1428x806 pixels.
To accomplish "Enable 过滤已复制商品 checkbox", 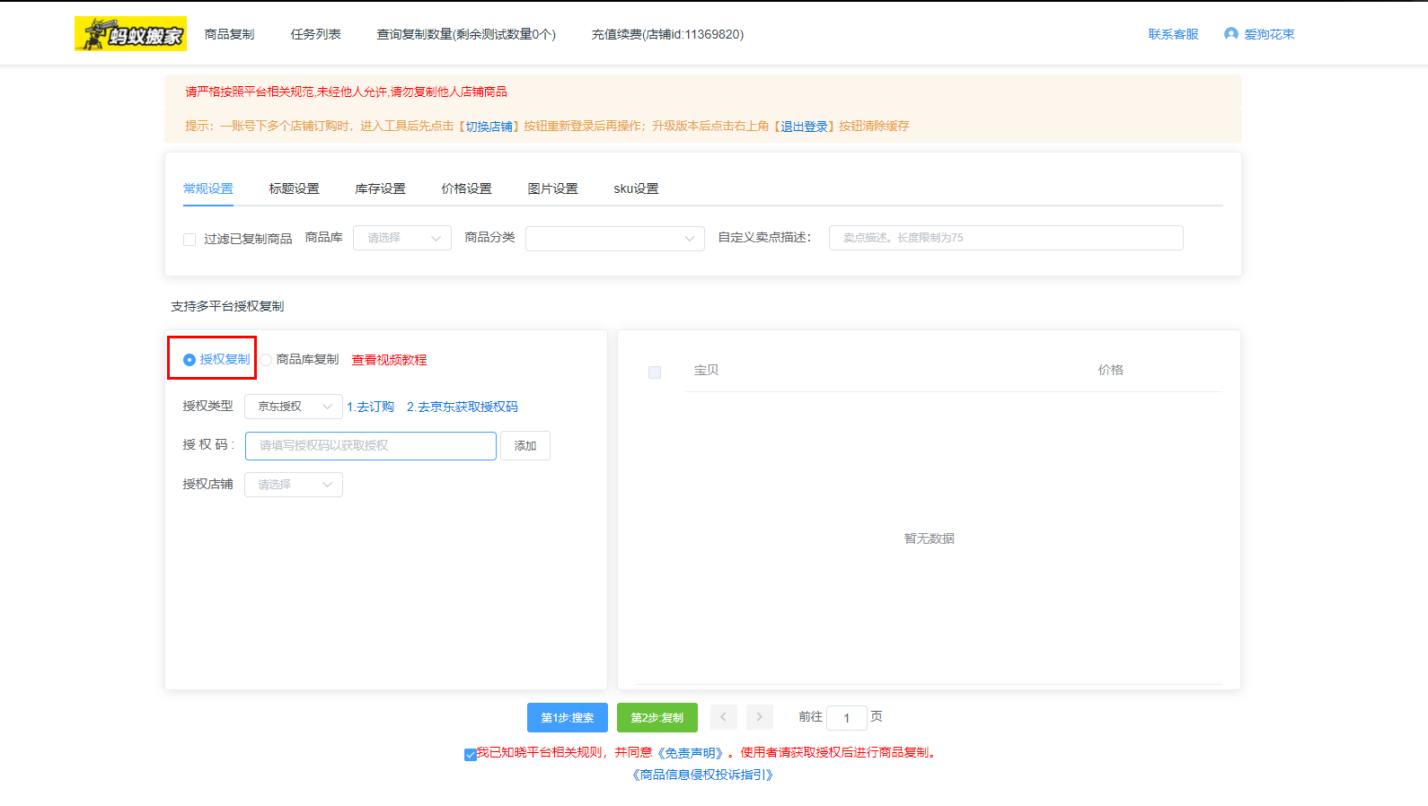I will (190, 240).
